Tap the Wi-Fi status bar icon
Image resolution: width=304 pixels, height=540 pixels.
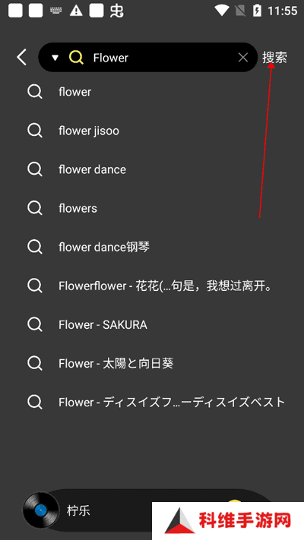(x=222, y=11)
